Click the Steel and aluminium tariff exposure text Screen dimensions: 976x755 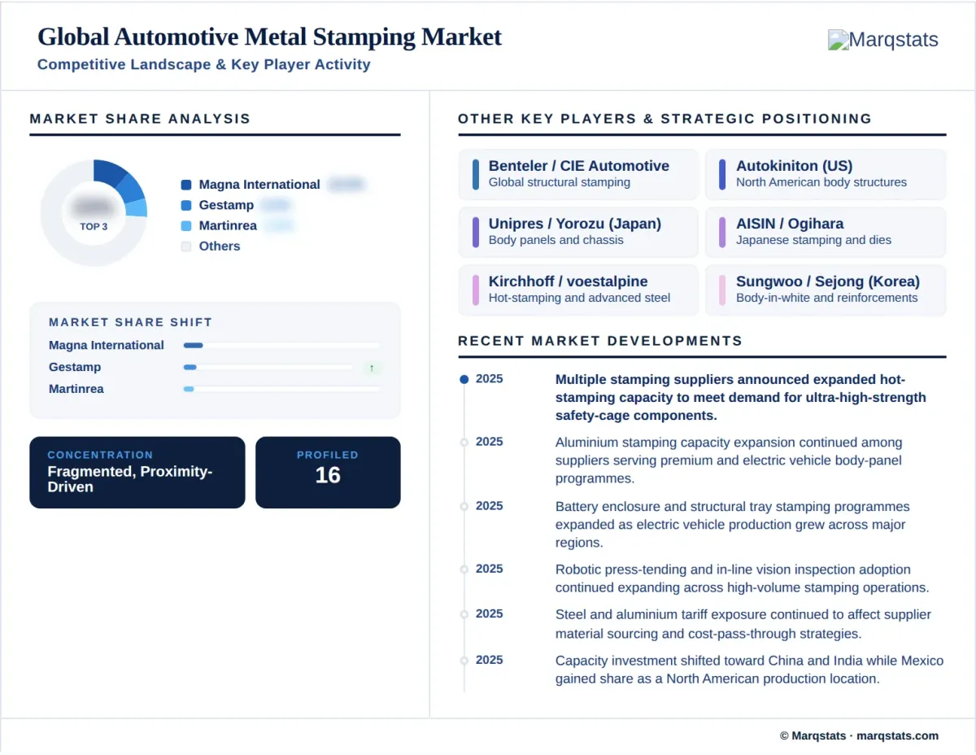coord(743,624)
